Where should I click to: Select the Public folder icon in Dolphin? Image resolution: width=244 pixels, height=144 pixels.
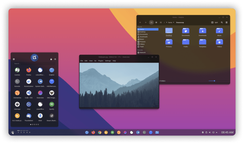[186, 42]
